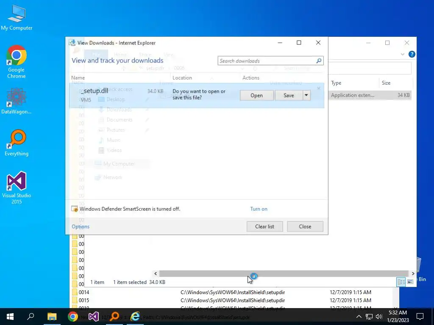This screenshot has height=325, width=434.
Task: Select the Everything desktop shortcut
Action: click(17, 143)
